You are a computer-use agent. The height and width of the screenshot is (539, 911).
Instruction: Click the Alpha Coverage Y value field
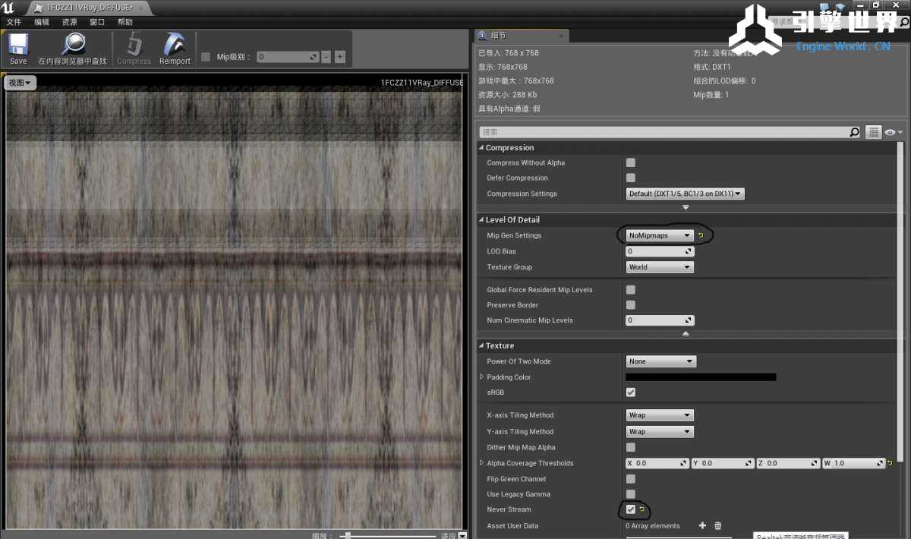pyautogui.click(x=723, y=463)
